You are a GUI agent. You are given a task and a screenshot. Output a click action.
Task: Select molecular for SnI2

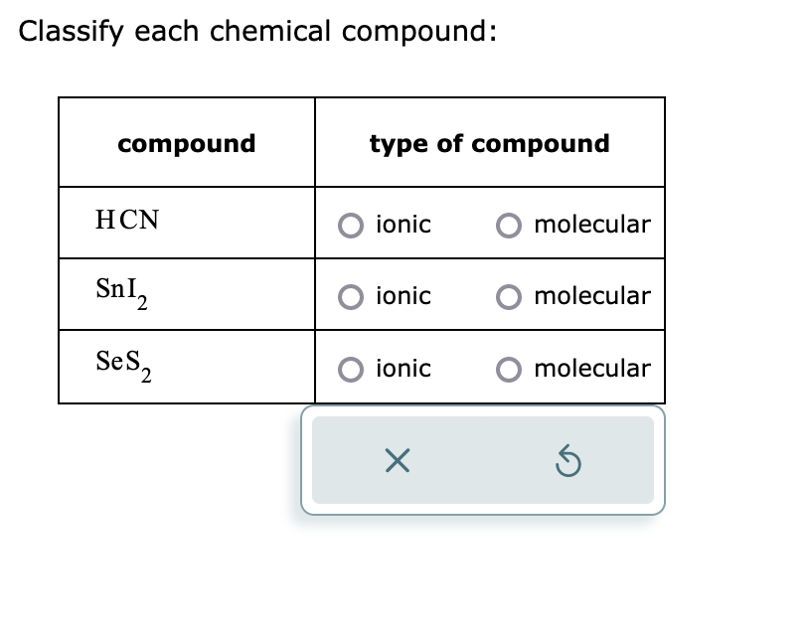click(x=509, y=297)
